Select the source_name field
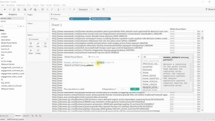Viewport: 215px width, 121px height. click(x=7, y=52)
